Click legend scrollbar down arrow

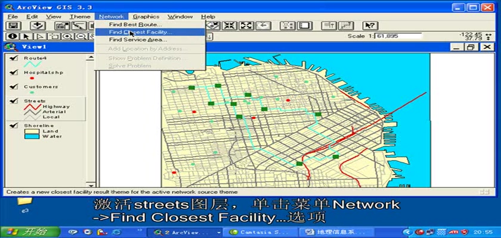point(91,184)
